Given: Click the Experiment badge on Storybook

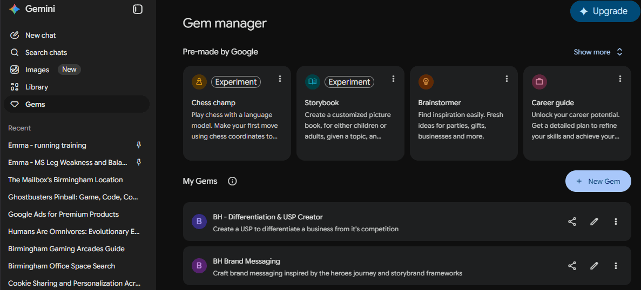Looking at the screenshot, I should 349,82.
